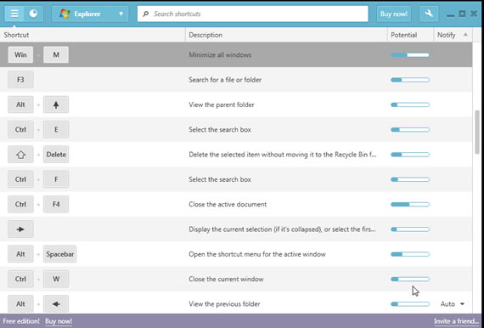
Task: Click the W key icon
Action: (x=56, y=279)
